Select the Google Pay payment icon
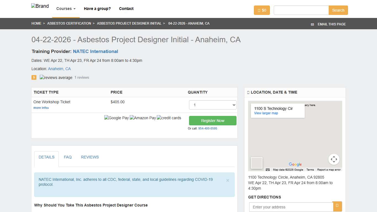The height and width of the screenshot is (212, 377). (x=116, y=118)
